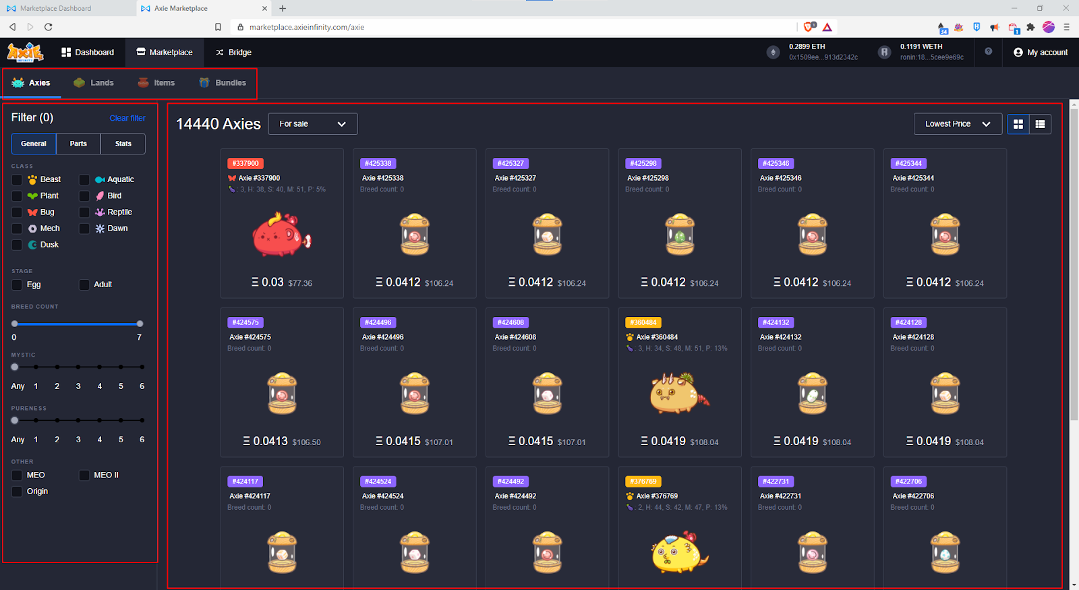Open Axie #360484 orange axie card
Viewport: 1079px width, 590px height.
680,382
